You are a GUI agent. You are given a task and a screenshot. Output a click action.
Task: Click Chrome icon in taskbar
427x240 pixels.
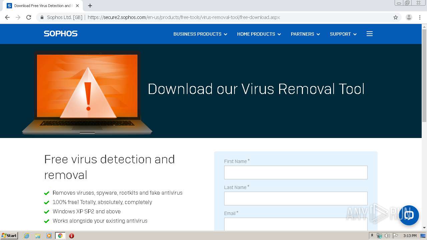pos(60,236)
